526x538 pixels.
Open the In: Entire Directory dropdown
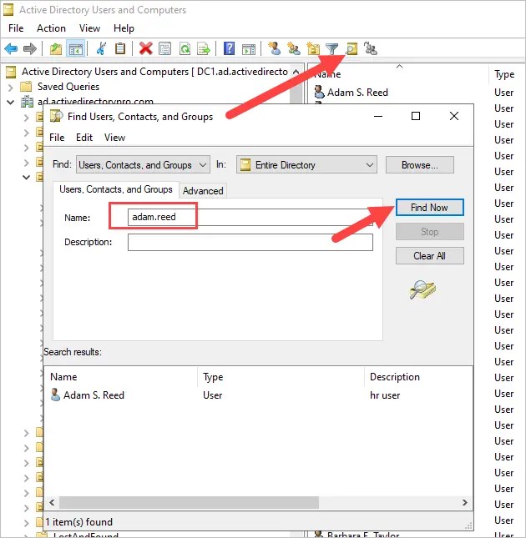coord(306,165)
